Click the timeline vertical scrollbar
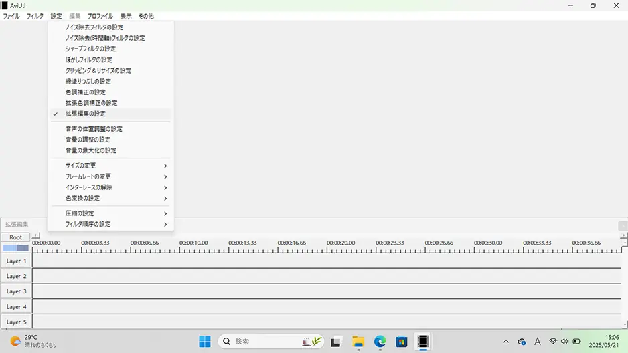 (625, 284)
